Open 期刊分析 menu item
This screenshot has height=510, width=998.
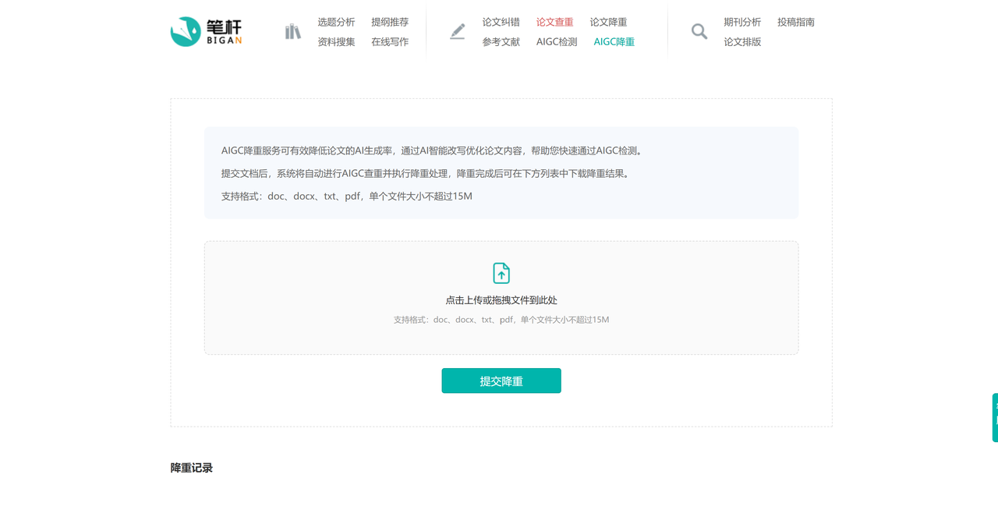[742, 22]
